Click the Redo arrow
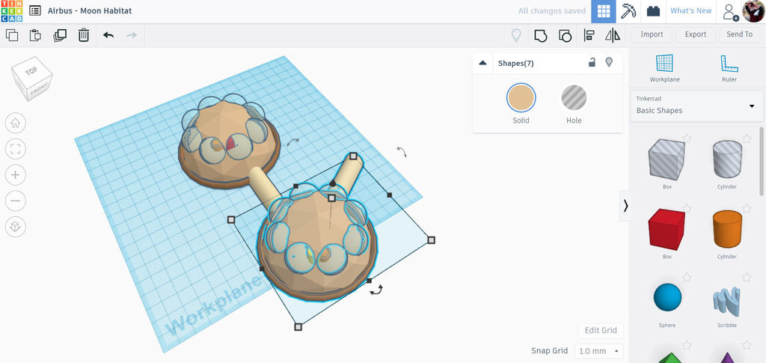 click(x=132, y=35)
